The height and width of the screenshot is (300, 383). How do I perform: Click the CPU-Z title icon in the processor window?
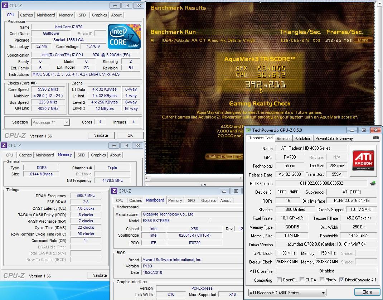point(5,5)
